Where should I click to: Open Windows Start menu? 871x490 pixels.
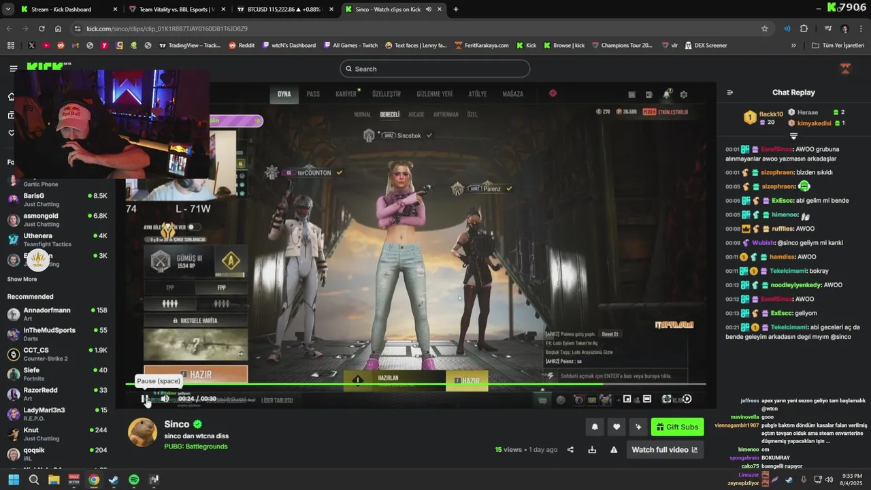14,480
